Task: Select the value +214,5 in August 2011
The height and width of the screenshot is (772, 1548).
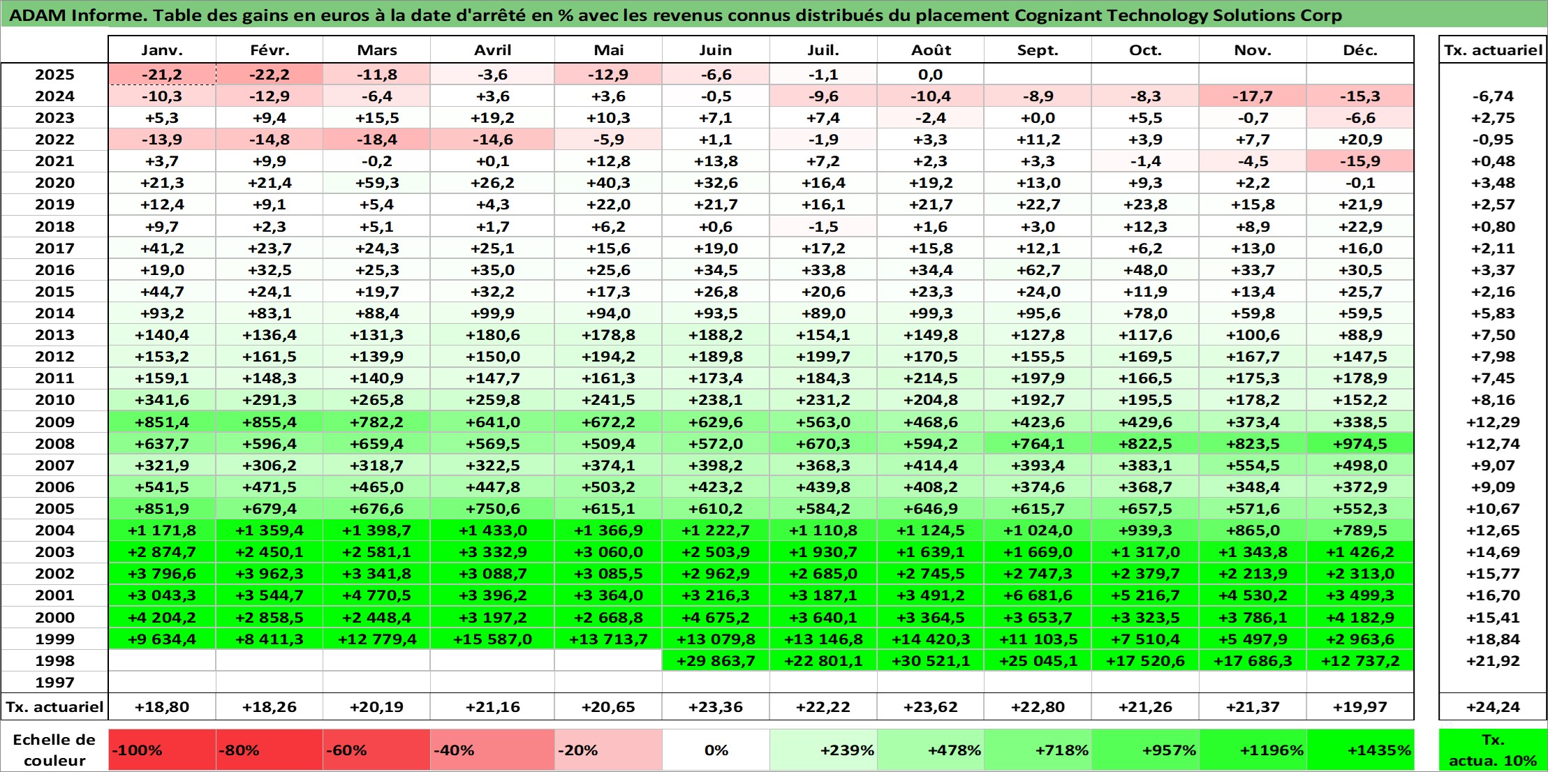Action: point(931,378)
